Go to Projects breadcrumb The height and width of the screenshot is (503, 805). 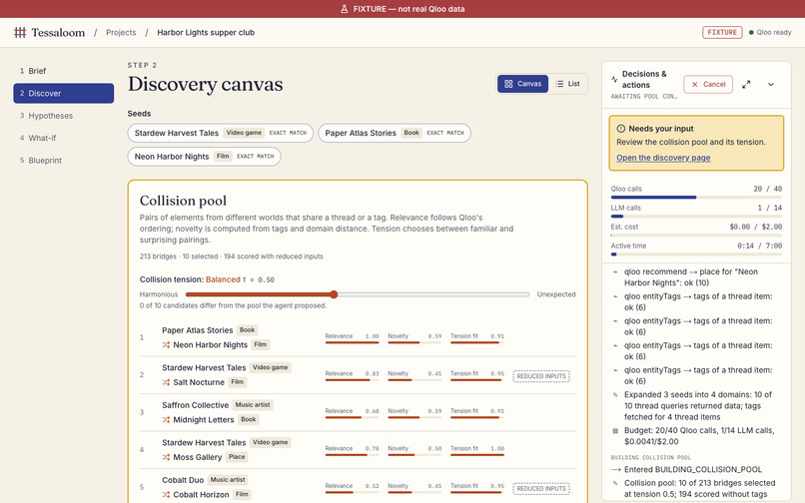click(121, 32)
